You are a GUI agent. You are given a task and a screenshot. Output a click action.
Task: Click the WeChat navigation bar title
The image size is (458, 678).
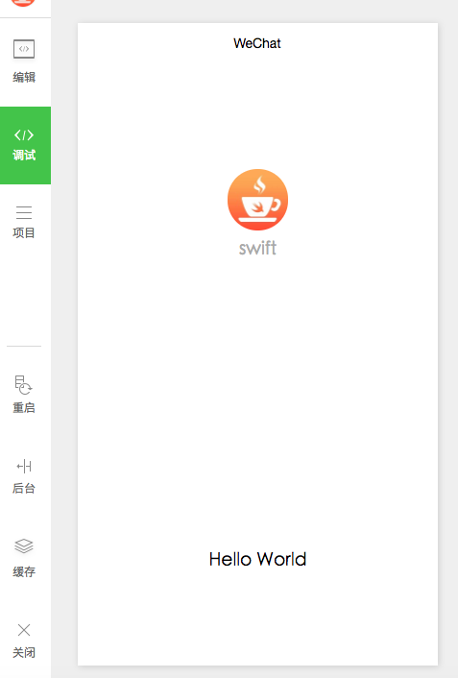click(257, 43)
